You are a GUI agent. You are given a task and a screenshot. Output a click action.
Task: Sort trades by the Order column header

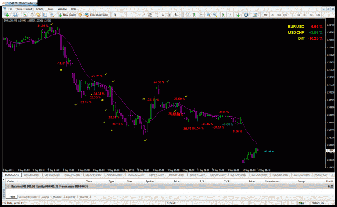(x=11, y=181)
